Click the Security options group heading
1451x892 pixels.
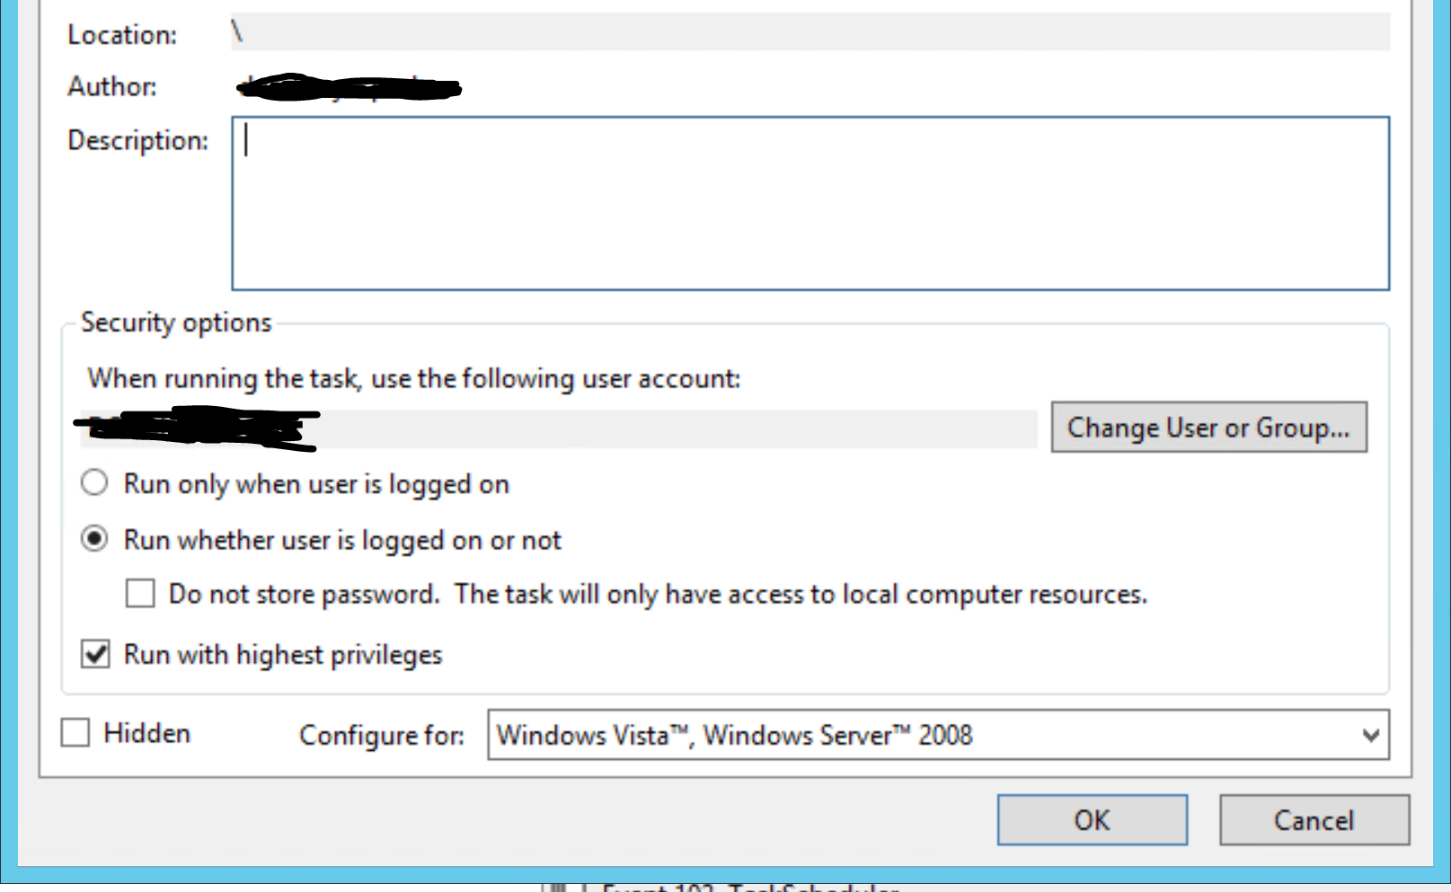pos(176,322)
